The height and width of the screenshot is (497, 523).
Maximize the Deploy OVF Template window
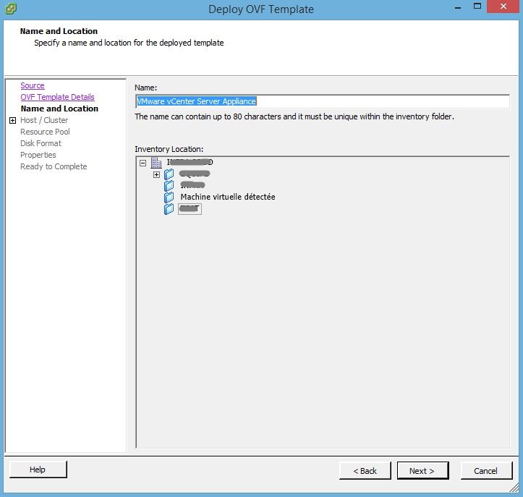coord(477,7)
